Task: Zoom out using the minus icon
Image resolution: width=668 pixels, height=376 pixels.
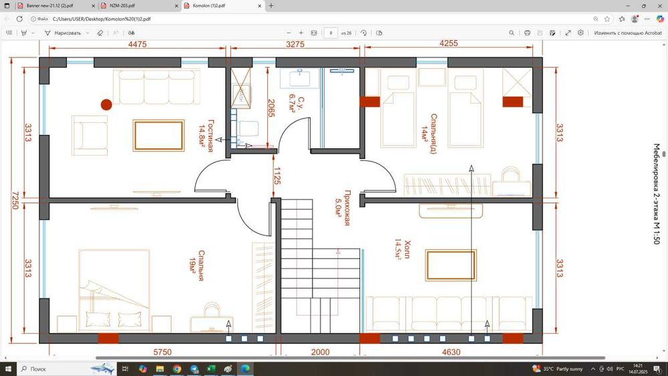Action: coord(289,33)
